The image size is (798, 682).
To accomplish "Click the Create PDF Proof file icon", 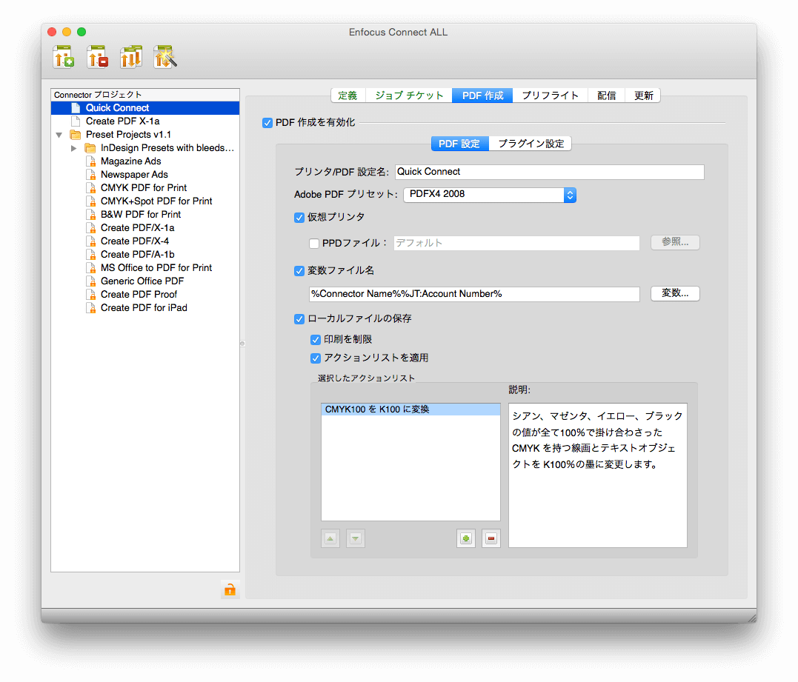I will tap(91, 295).
